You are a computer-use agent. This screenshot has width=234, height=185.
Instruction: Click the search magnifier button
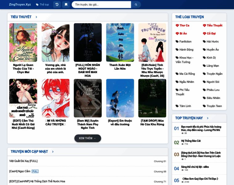[x=136, y=5]
